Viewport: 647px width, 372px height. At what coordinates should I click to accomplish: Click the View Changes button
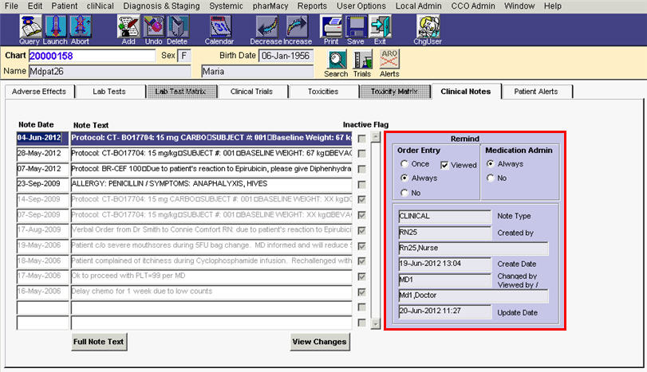click(319, 342)
